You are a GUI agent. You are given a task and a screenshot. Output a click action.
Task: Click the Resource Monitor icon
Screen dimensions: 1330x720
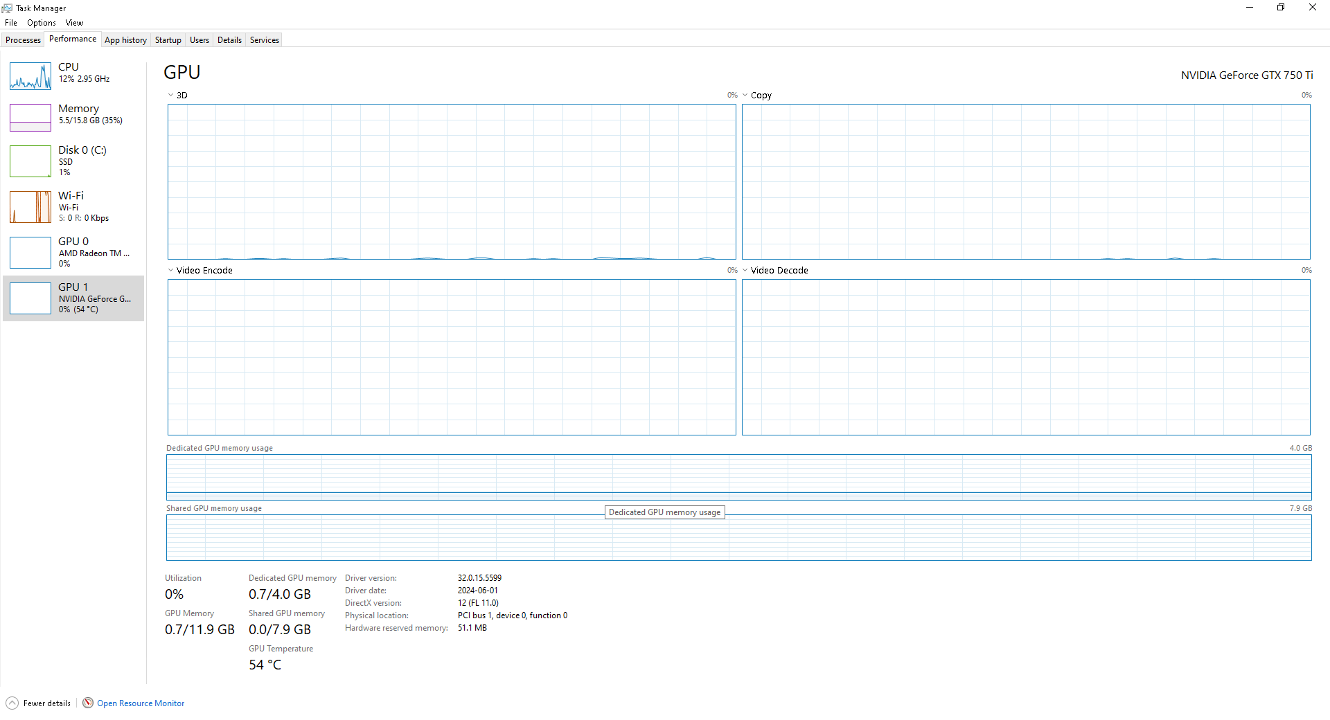pos(88,703)
